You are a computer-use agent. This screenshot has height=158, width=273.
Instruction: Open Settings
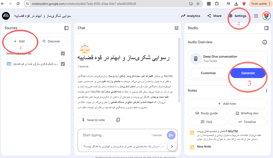pos(238,16)
